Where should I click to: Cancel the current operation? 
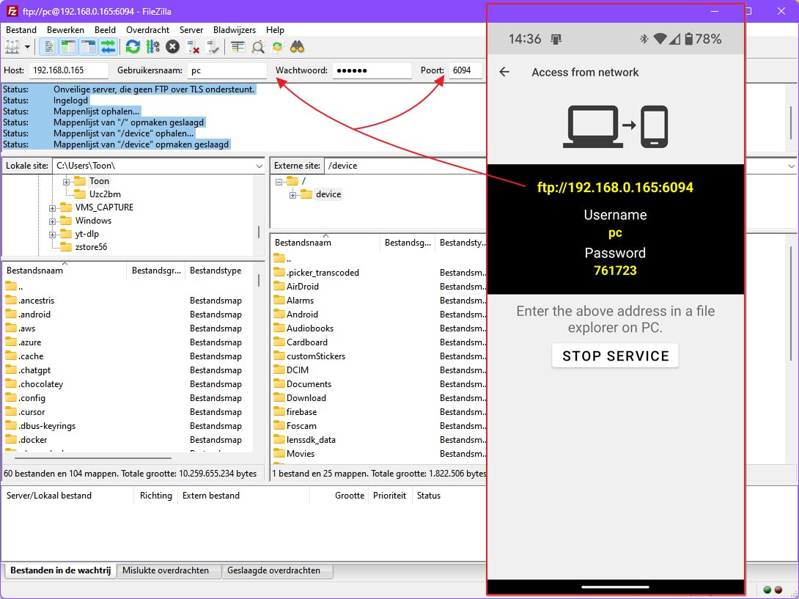pyautogui.click(x=173, y=47)
